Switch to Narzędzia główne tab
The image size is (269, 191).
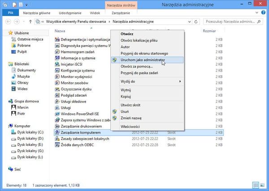(x=37, y=13)
